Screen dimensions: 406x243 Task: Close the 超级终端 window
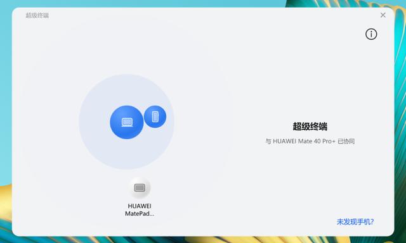[x=383, y=15]
